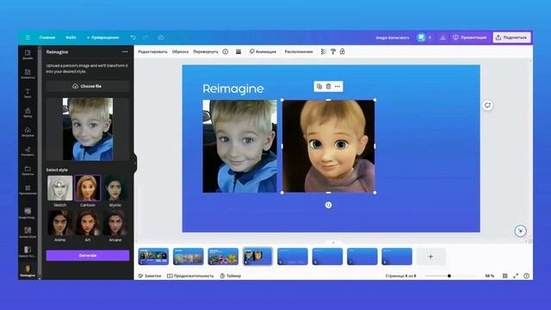Open the Главная menu item
Screen dimensions: 551x310
click(x=47, y=37)
